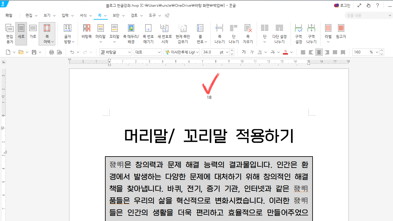Toggle italic 가 formatting
This screenshot has width=393, height=221.
click(x=252, y=52)
